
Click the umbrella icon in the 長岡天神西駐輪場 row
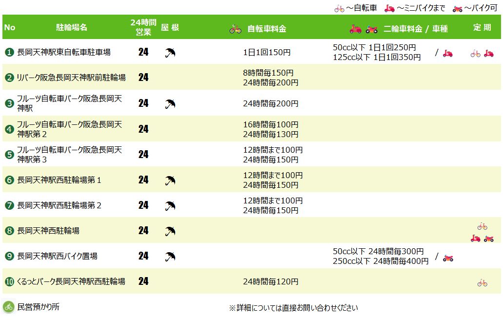(170, 231)
